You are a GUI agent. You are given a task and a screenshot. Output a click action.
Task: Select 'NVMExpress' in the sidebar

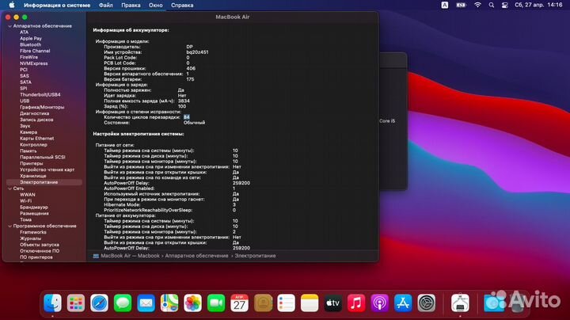tap(34, 63)
